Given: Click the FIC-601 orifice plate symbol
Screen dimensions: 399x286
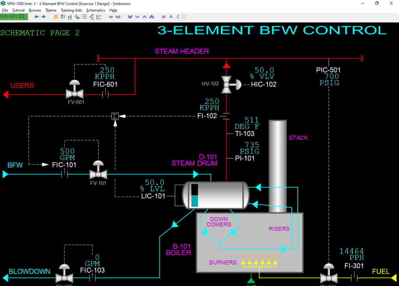Looking at the screenshot, I should click(106, 94).
